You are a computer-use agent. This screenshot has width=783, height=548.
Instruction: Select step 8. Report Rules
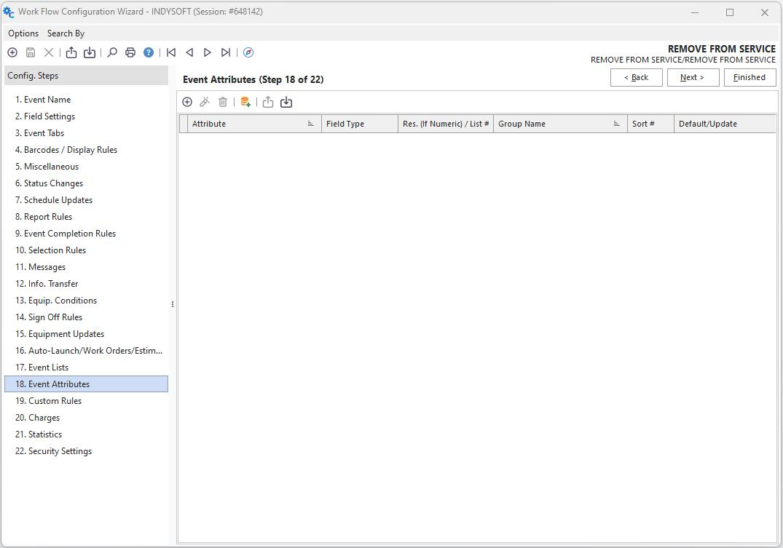tap(86, 217)
